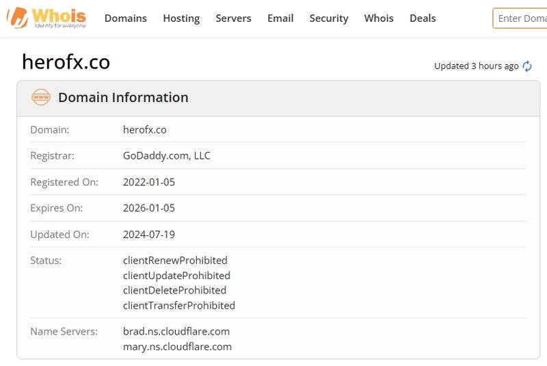
Task: Open the Whois menu item
Action: tap(379, 18)
